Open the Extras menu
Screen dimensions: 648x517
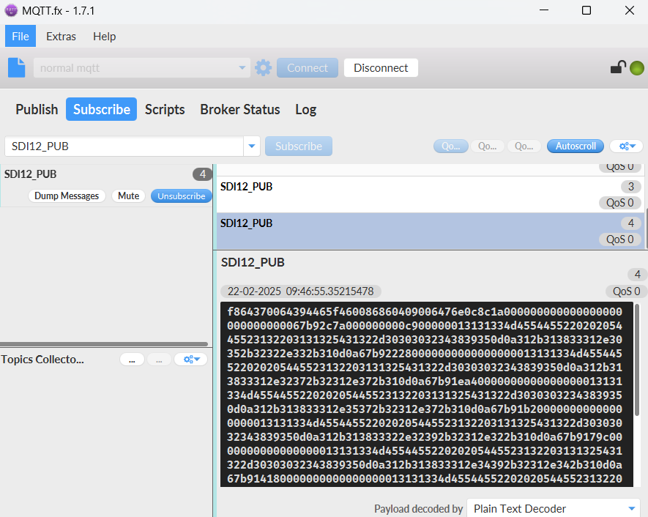tap(61, 37)
